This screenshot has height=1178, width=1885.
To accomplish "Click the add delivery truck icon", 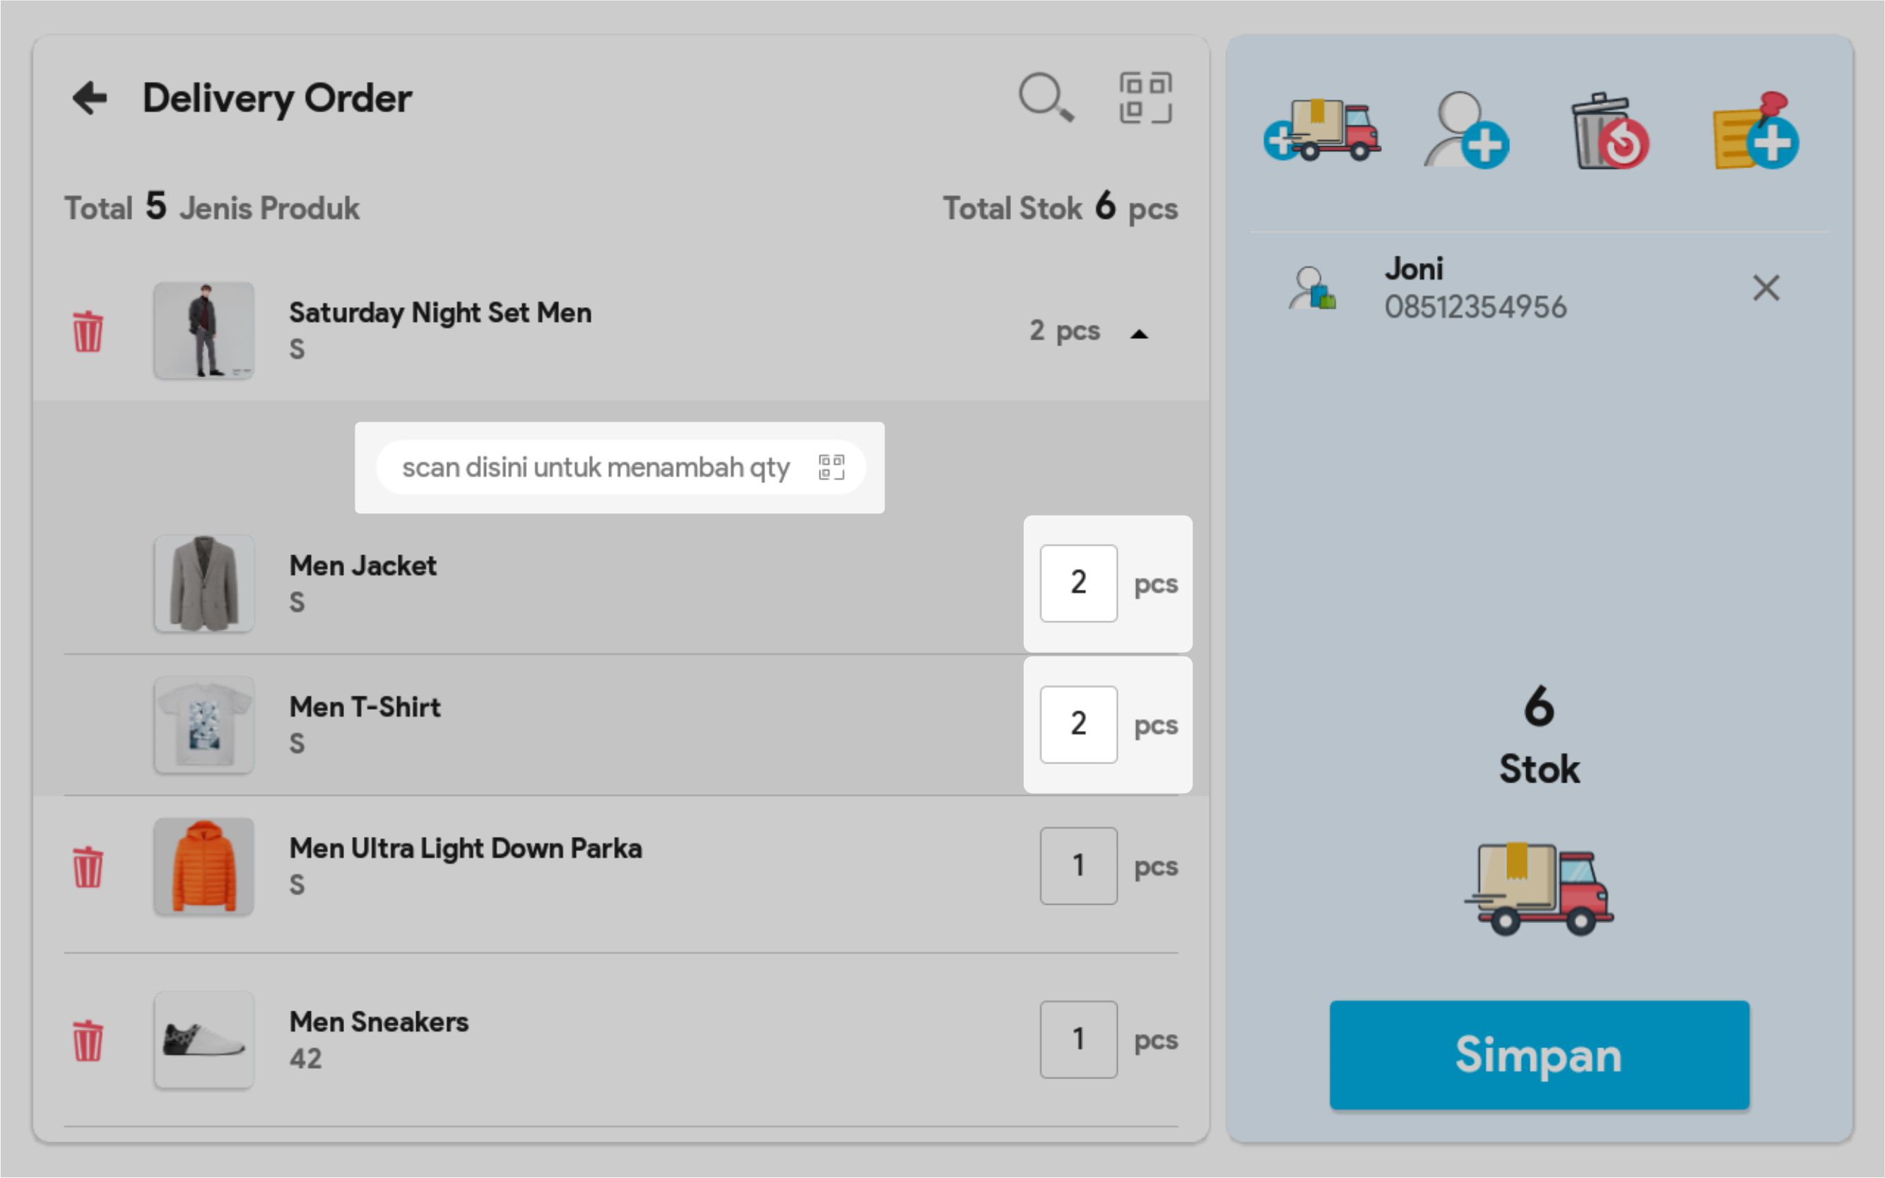I will (x=1323, y=131).
